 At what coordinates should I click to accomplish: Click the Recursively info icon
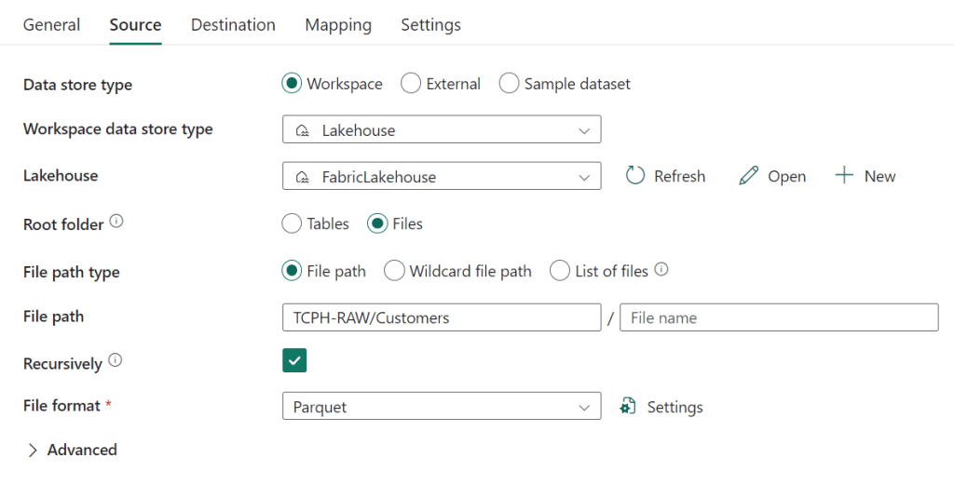(x=115, y=360)
